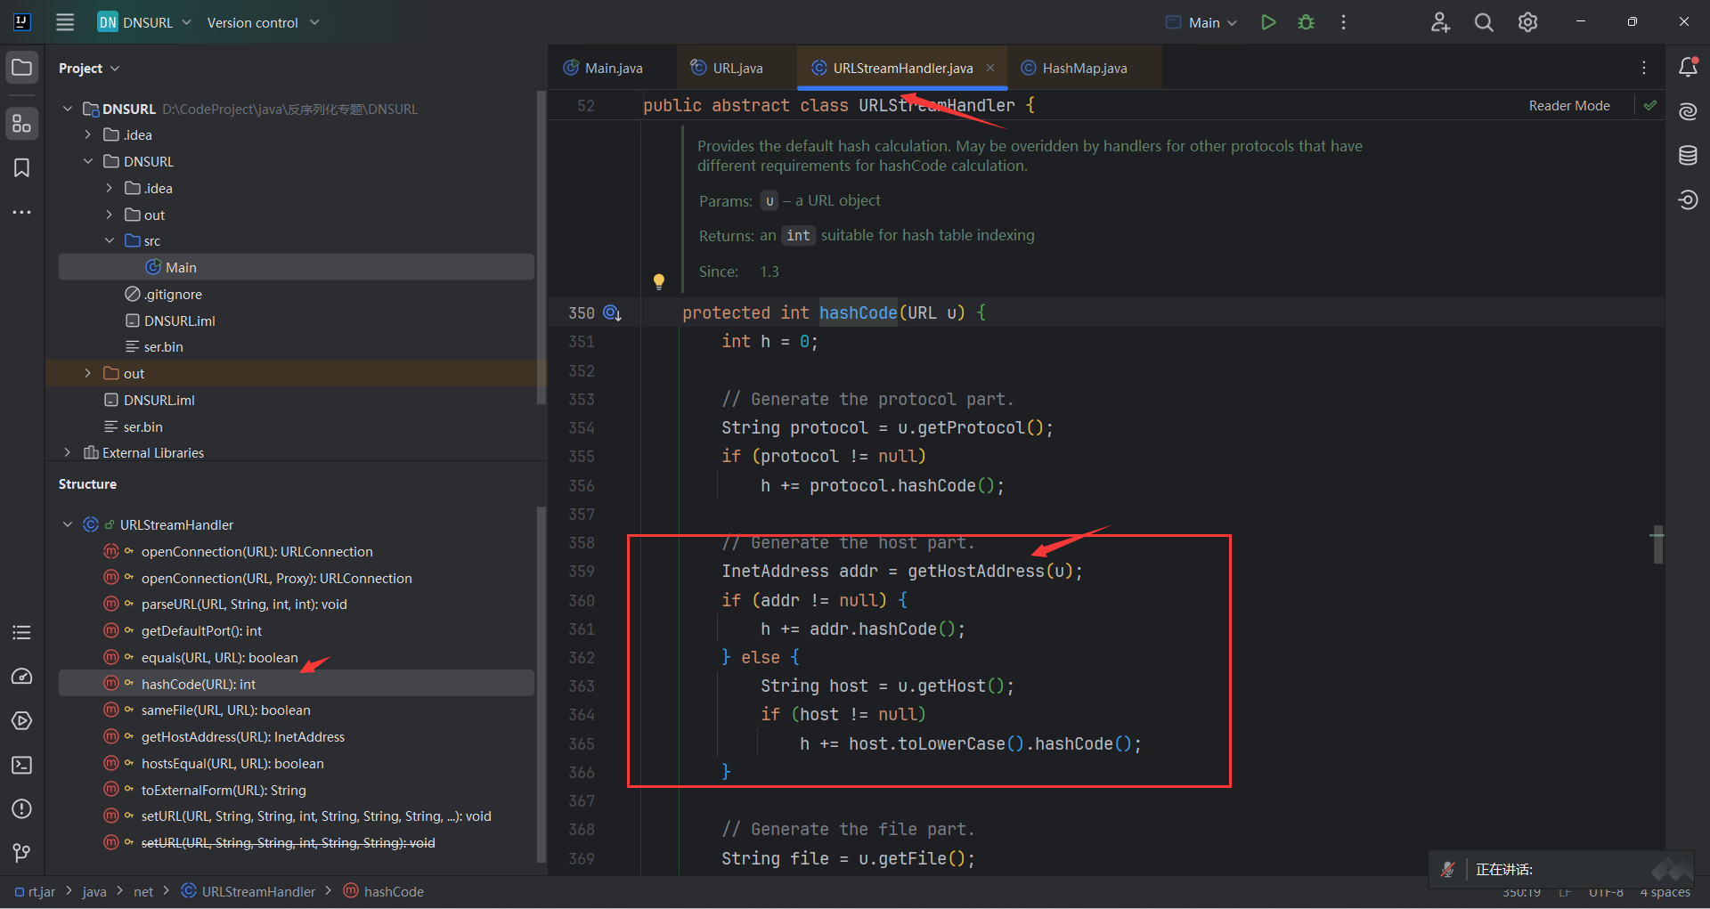Click the editor vertical scrollbar thumb
The width and height of the screenshot is (1710, 909).
(x=1657, y=544)
